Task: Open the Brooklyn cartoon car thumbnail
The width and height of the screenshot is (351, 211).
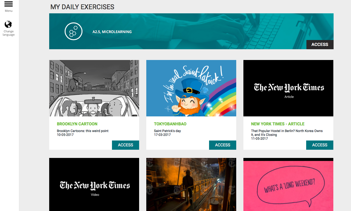Action: pos(94,88)
